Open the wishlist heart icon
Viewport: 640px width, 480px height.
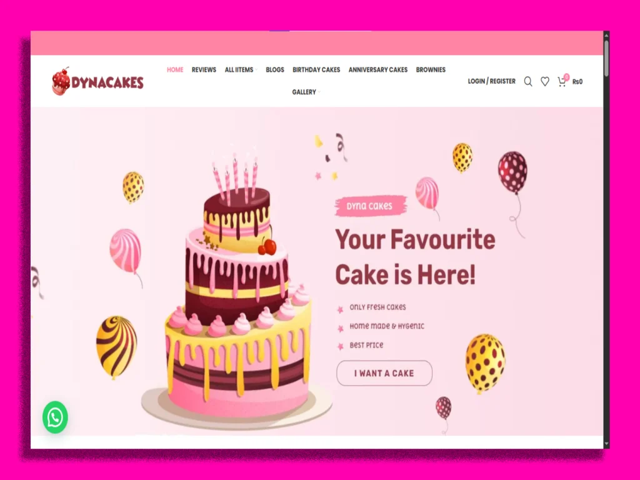click(x=545, y=82)
